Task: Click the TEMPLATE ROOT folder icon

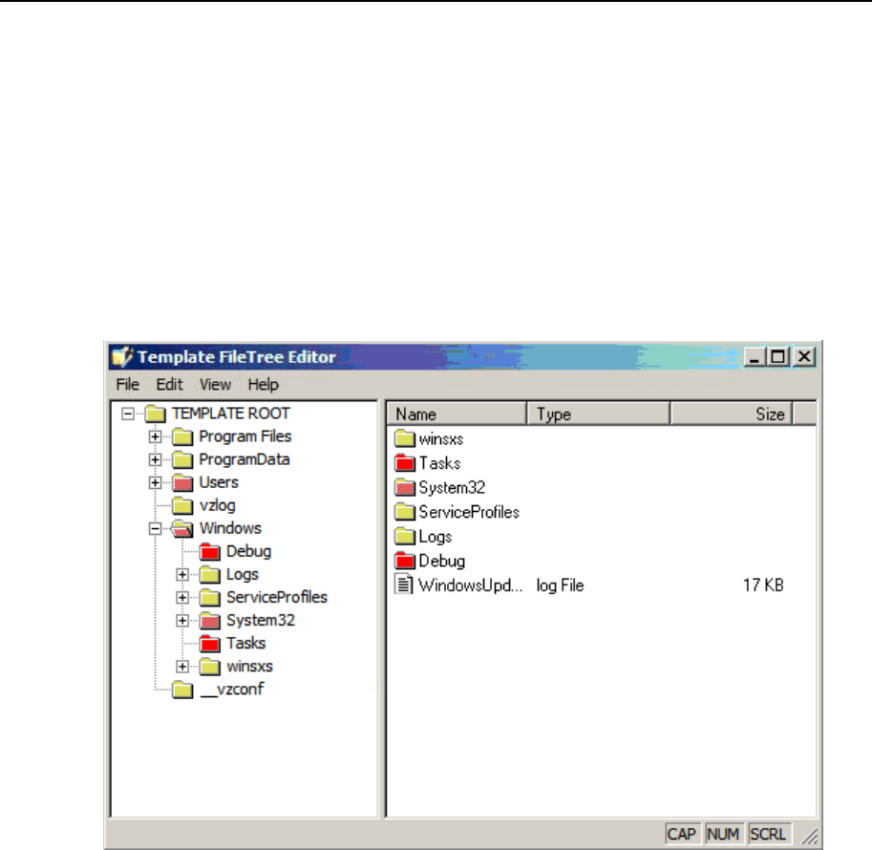Action: 155,414
